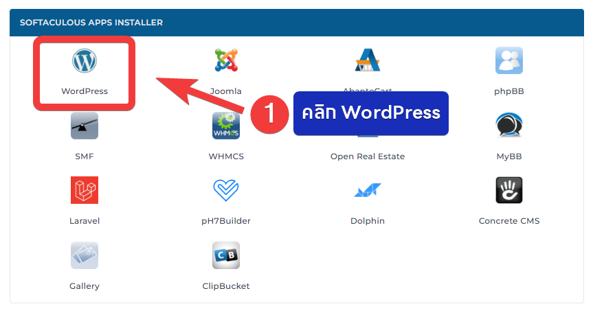The height and width of the screenshot is (315, 593).
Task: Choose the Dolphin app icon
Action: click(x=368, y=190)
